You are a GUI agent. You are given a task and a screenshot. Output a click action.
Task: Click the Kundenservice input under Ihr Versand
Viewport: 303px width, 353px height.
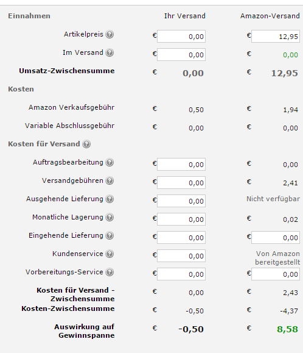click(181, 255)
